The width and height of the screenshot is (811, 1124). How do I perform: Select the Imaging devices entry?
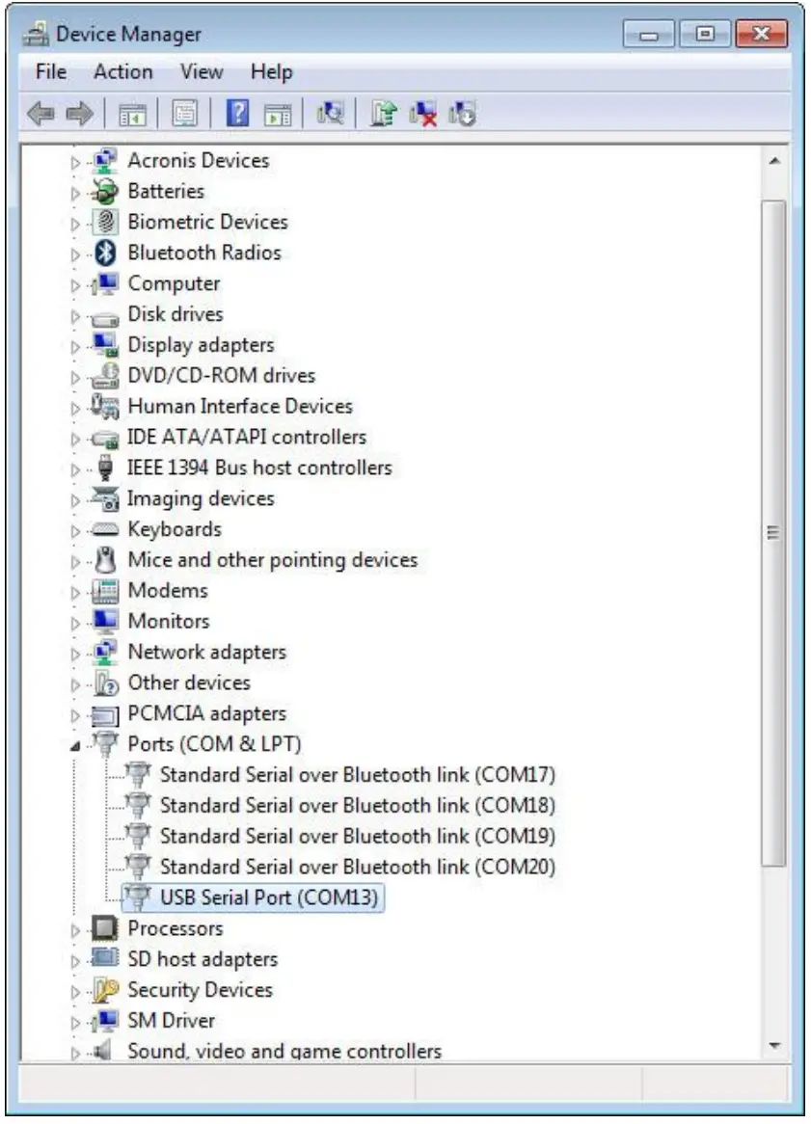click(x=201, y=498)
